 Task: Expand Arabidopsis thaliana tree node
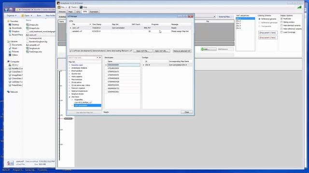coord(70,68)
